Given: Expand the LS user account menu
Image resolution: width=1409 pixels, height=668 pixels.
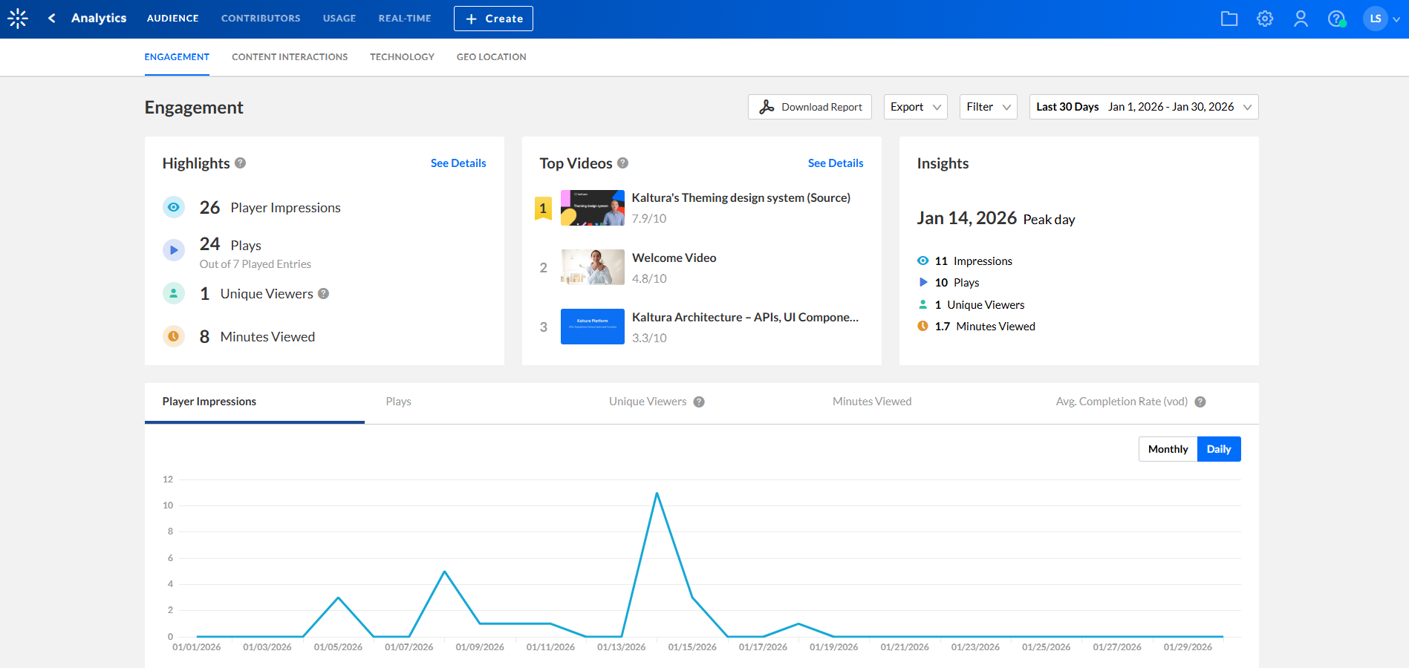Looking at the screenshot, I should [x=1382, y=19].
